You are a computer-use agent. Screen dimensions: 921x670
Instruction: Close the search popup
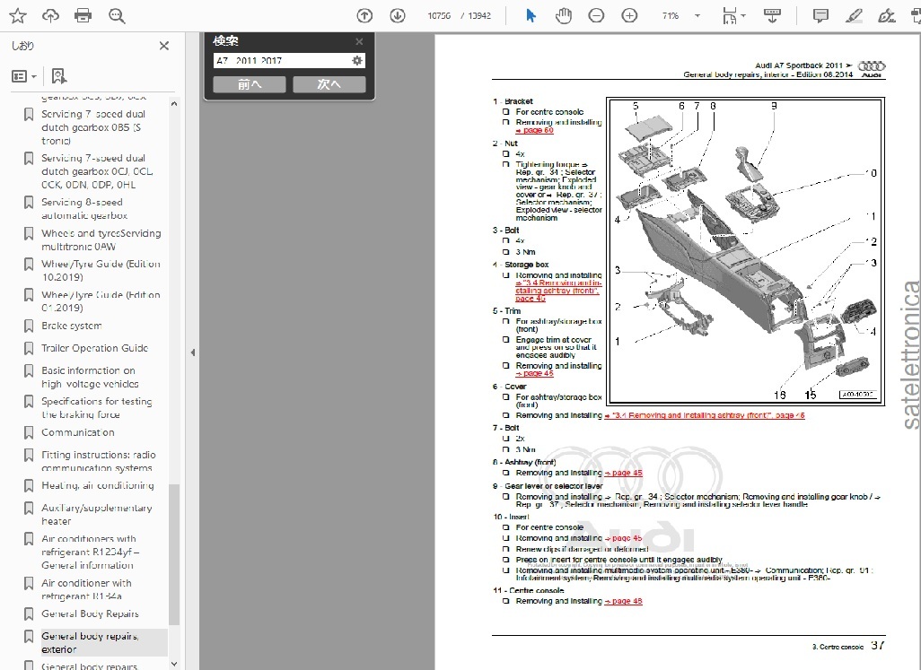(359, 41)
